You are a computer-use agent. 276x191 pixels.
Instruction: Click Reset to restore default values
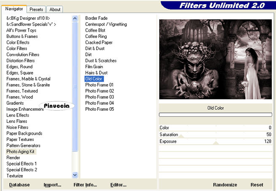257,185
